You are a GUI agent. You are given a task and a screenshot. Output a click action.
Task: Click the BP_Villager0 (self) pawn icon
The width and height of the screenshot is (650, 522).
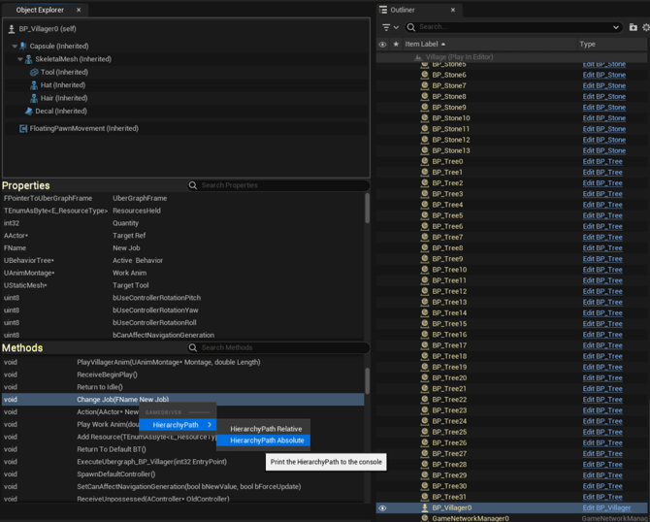[x=12, y=29]
